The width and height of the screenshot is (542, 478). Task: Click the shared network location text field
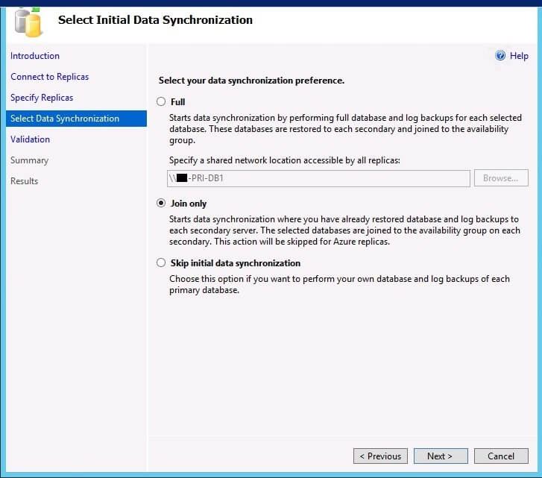[318, 178]
